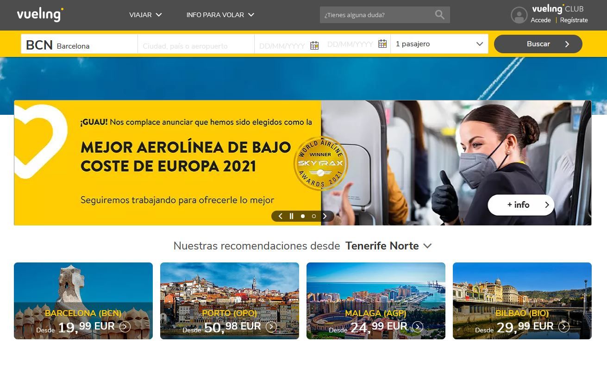Image resolution: width=607 pixels, height=368 pixels.
Task: Open the VIAJAR menu
Action: (x=145, y=15)
